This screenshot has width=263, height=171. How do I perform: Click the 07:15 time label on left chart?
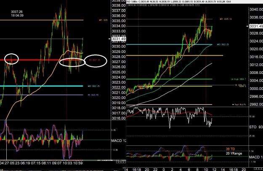36,163
